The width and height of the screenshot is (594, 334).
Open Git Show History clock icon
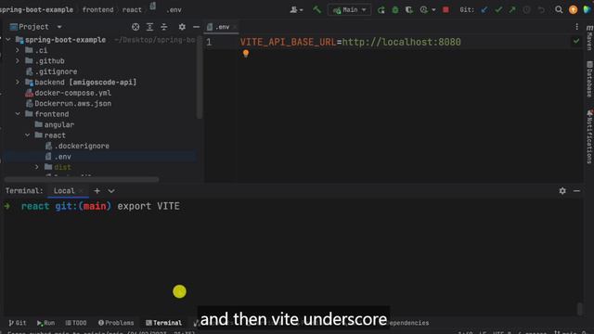tap(526, 10)
